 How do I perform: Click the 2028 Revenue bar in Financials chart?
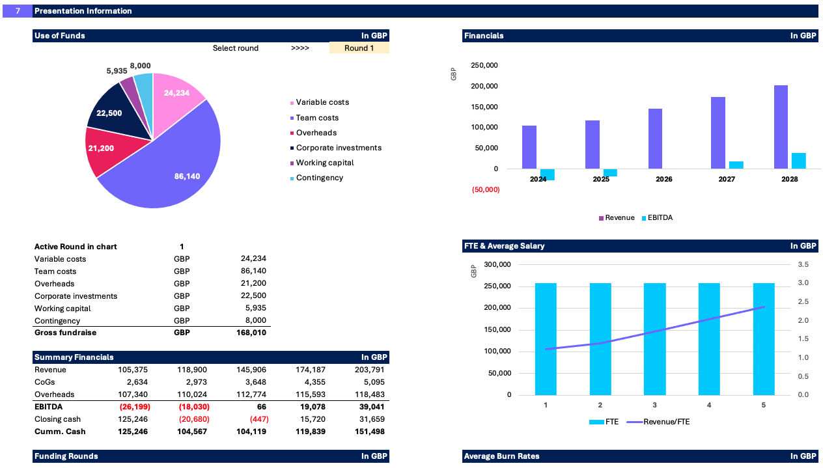[780, 127]
